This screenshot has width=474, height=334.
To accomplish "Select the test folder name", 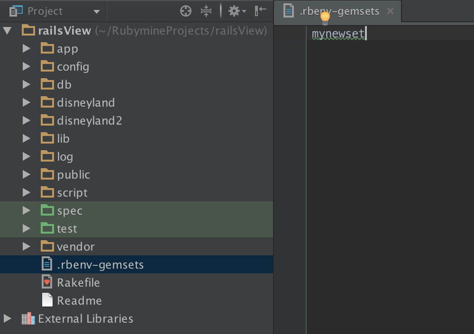I will pos(67,229).
